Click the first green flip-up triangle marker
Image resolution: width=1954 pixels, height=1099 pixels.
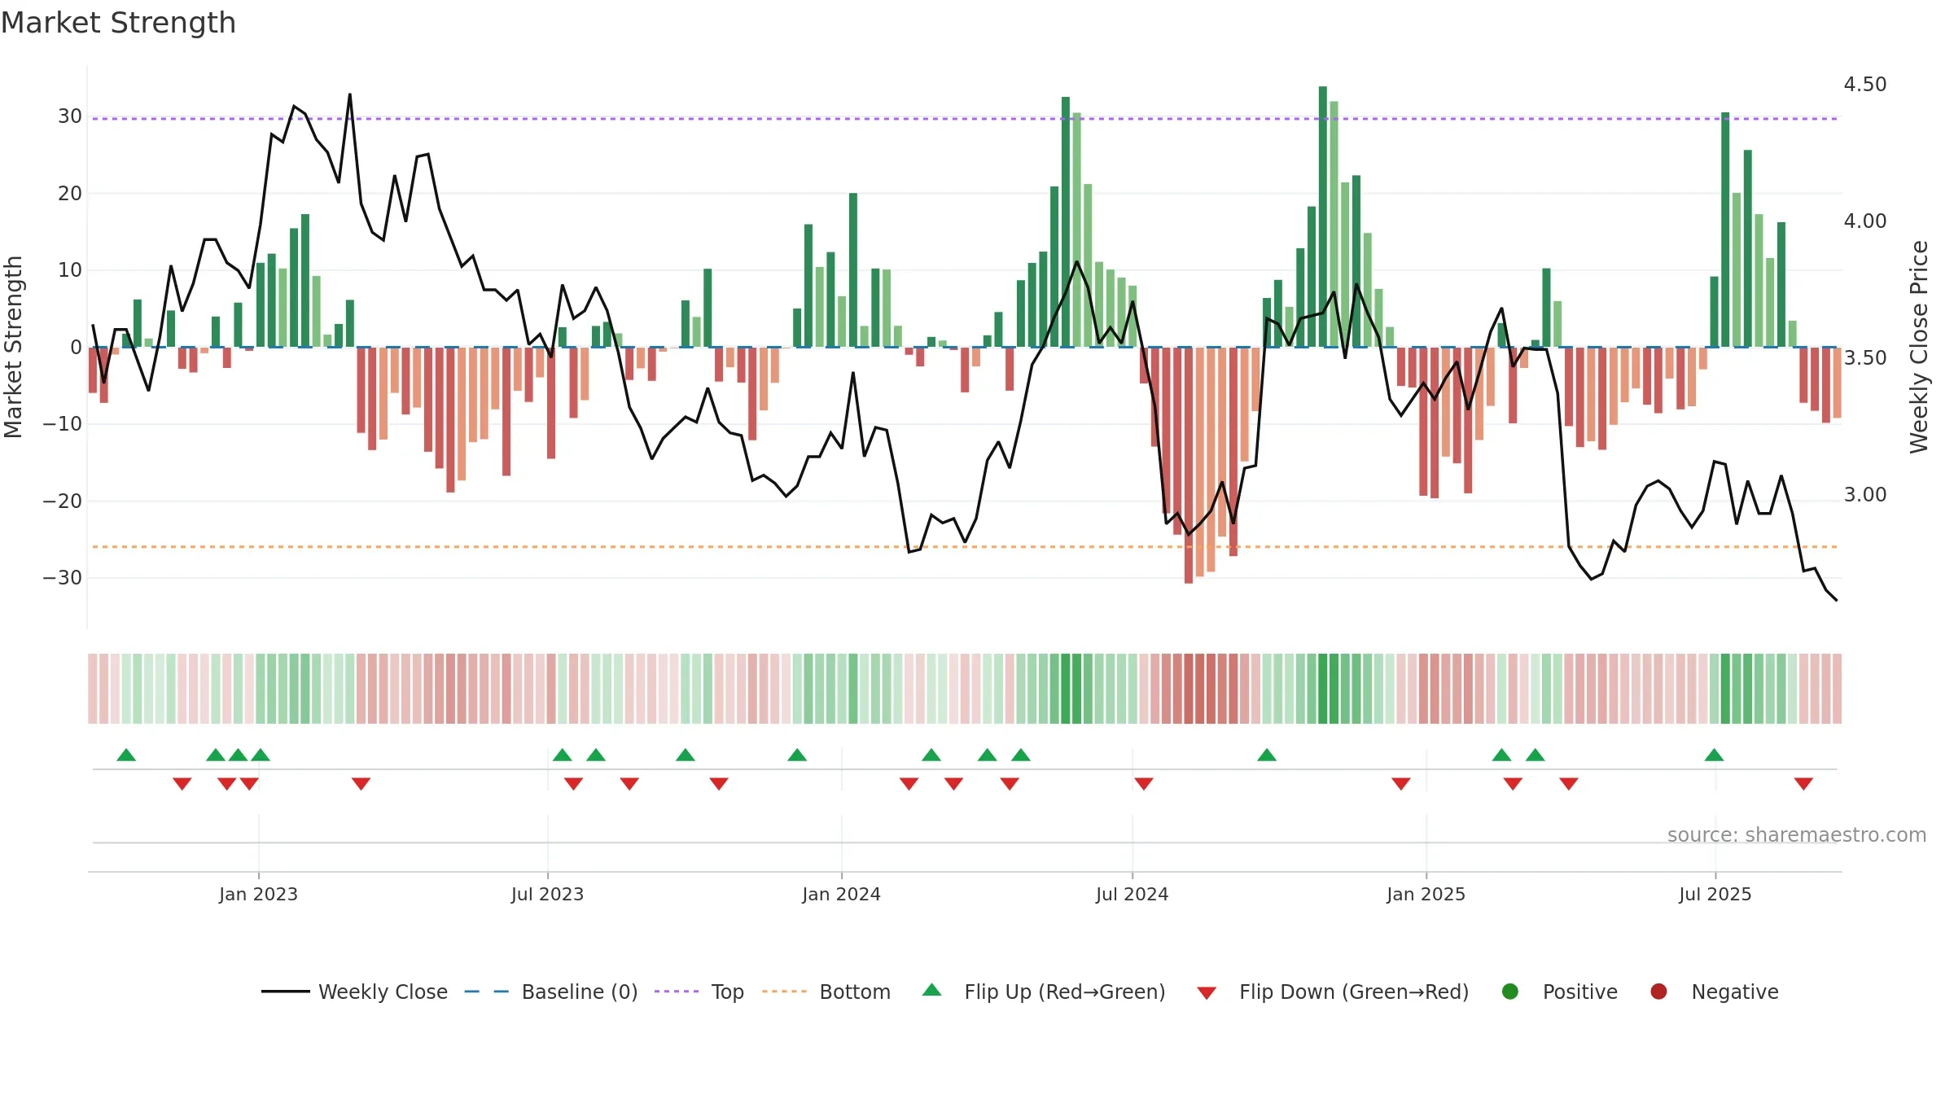click(x=126, y=755)
